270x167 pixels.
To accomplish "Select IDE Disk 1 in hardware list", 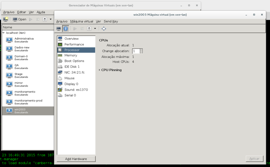I will click(x=76, y=67).
